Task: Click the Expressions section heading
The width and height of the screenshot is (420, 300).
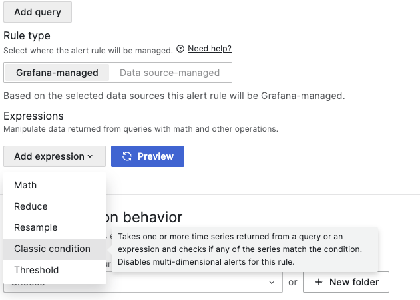Action: 33,116
